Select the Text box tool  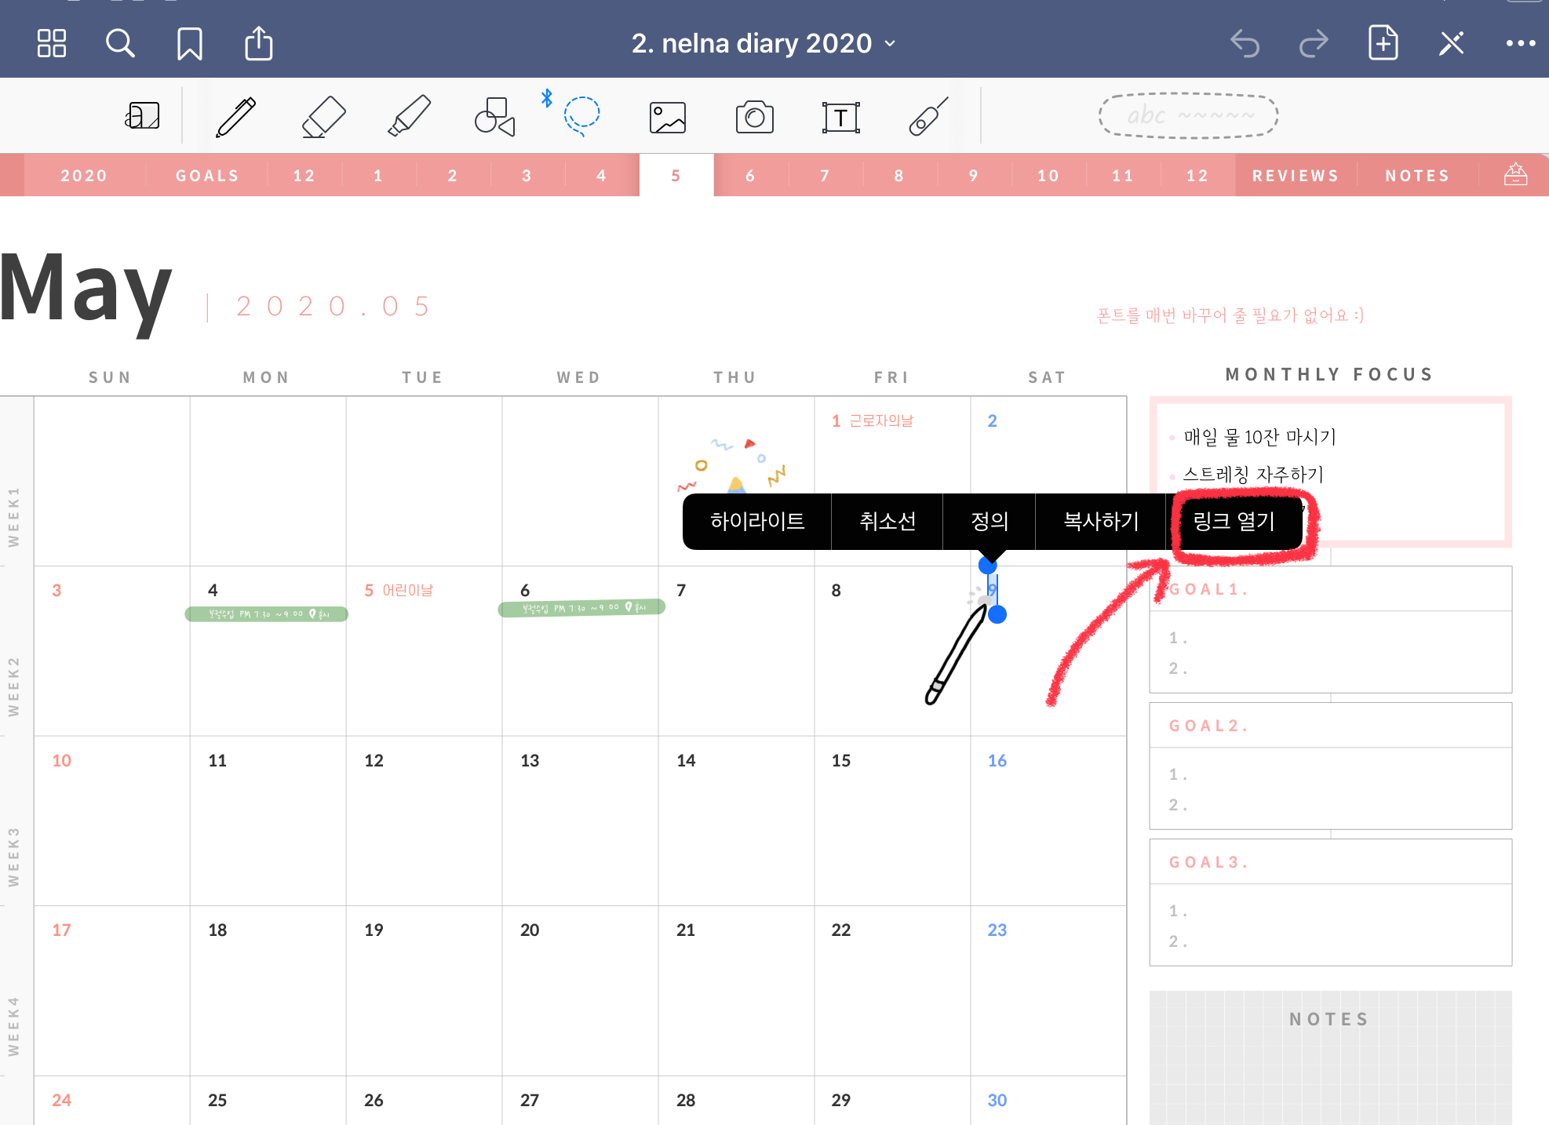(840, 118)
